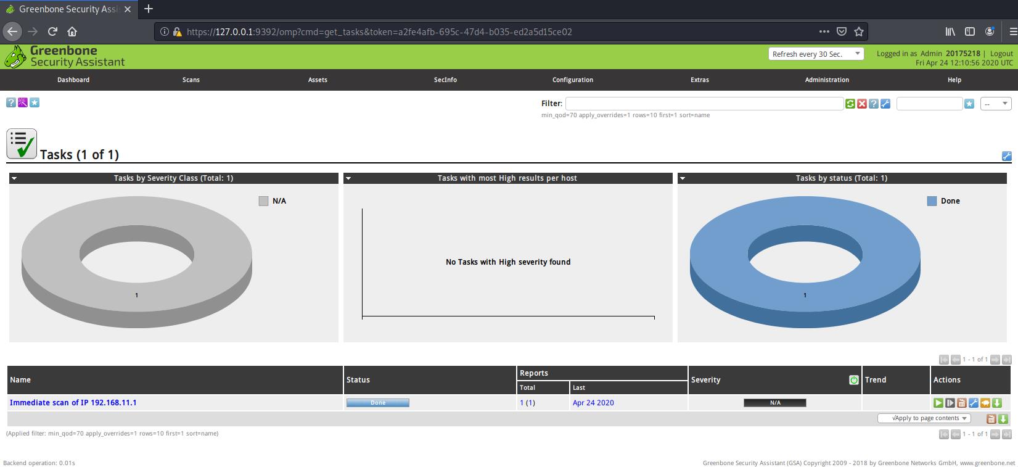Open the Assets menu
The image size is (1018, 467).
318,80
